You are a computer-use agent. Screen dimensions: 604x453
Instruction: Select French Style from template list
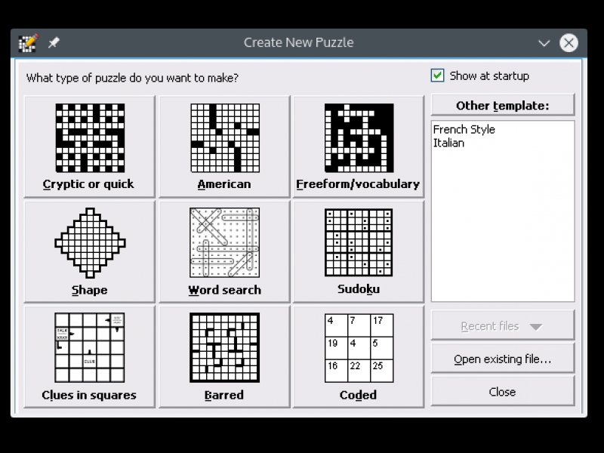pos(464,129)
